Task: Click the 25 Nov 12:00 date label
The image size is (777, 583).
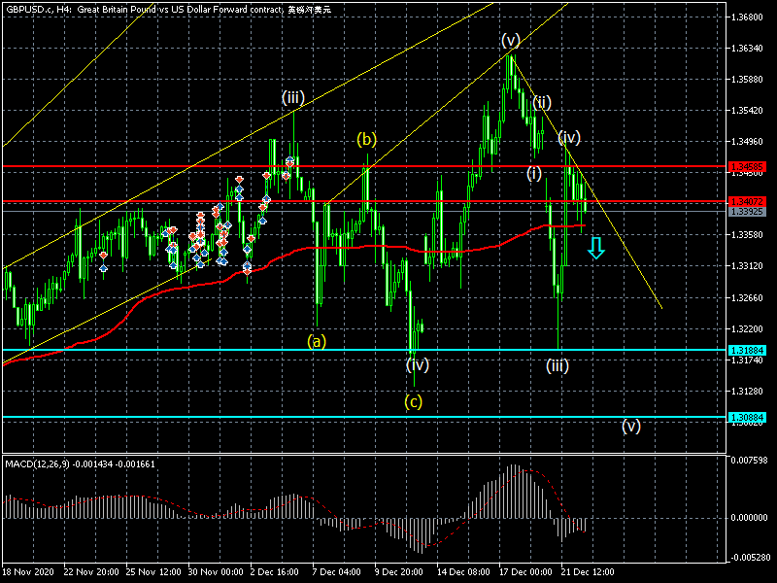Action: point(153,571)
